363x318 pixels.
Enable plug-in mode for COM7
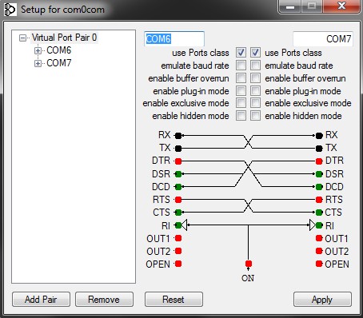pos(255,91)
